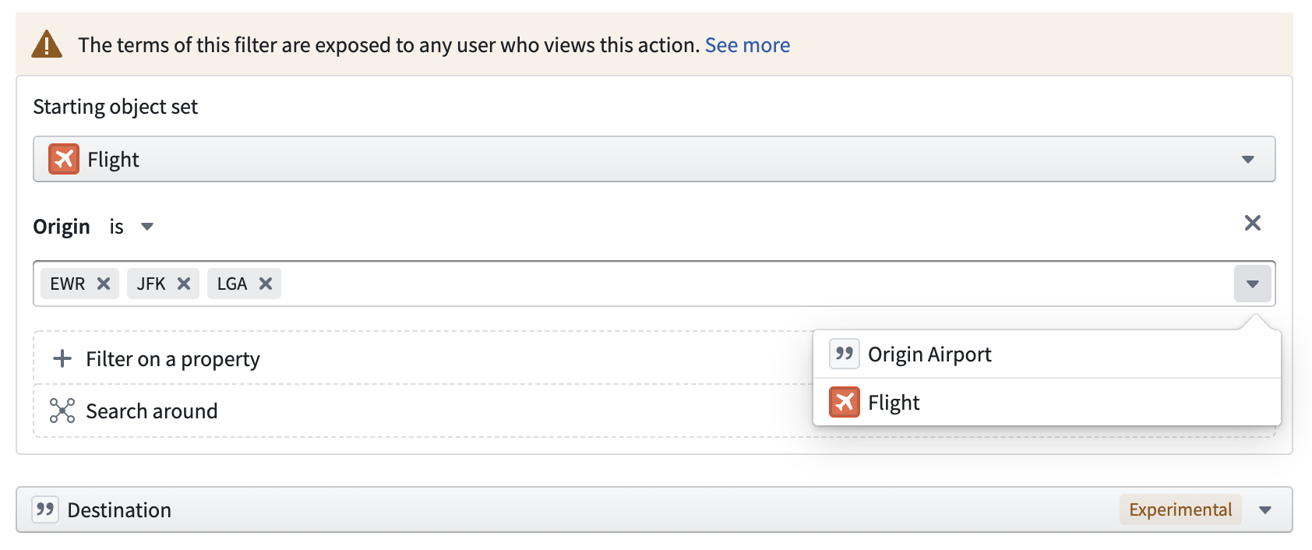Viewport: 1312px width, 550px height.
Task: Click the Flight airplane icon in starting object set
Action: click(x=64, y=159)
